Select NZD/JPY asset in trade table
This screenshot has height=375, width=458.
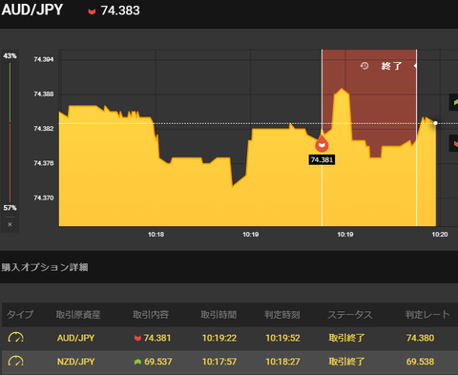[75, 362]
